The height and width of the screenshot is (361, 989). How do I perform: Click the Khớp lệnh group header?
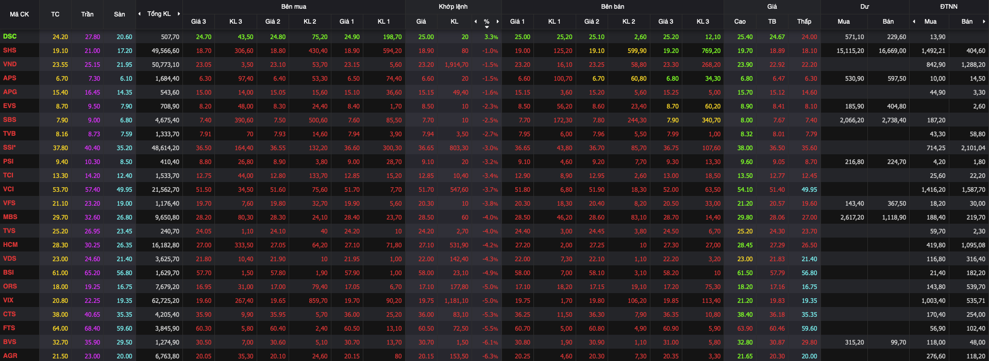(454, 7)
